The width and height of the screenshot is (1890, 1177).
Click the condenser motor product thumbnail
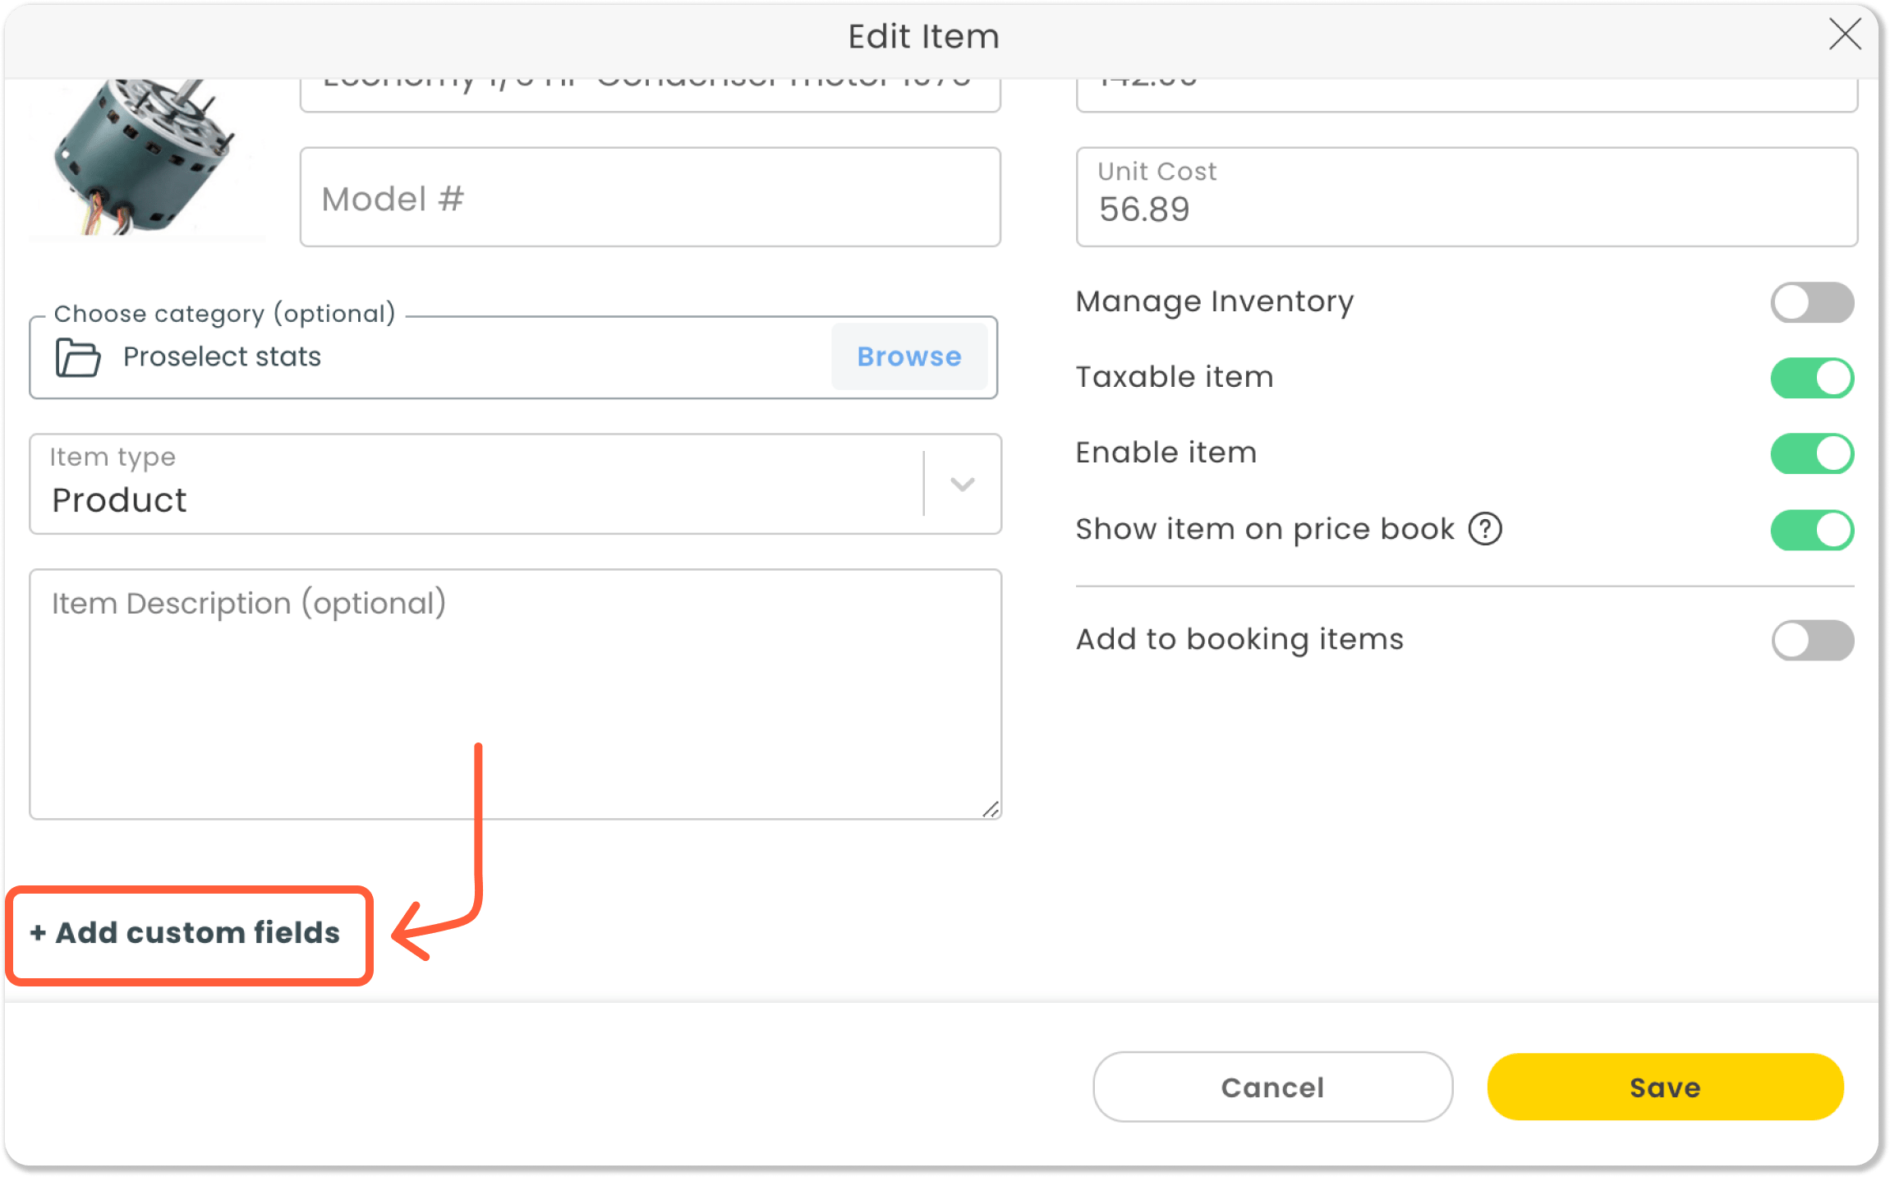[x=148, y=156]
